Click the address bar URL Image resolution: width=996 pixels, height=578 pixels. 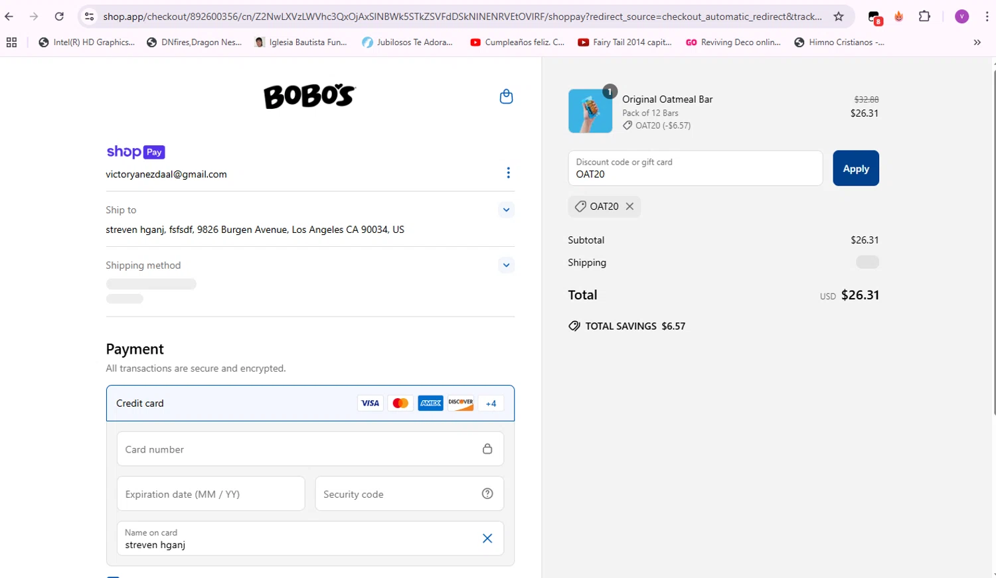pos(462,17)
